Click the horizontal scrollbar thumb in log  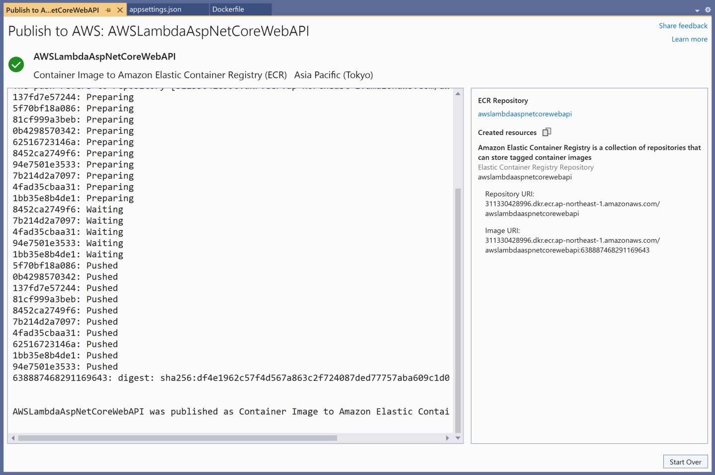[178, 438]
